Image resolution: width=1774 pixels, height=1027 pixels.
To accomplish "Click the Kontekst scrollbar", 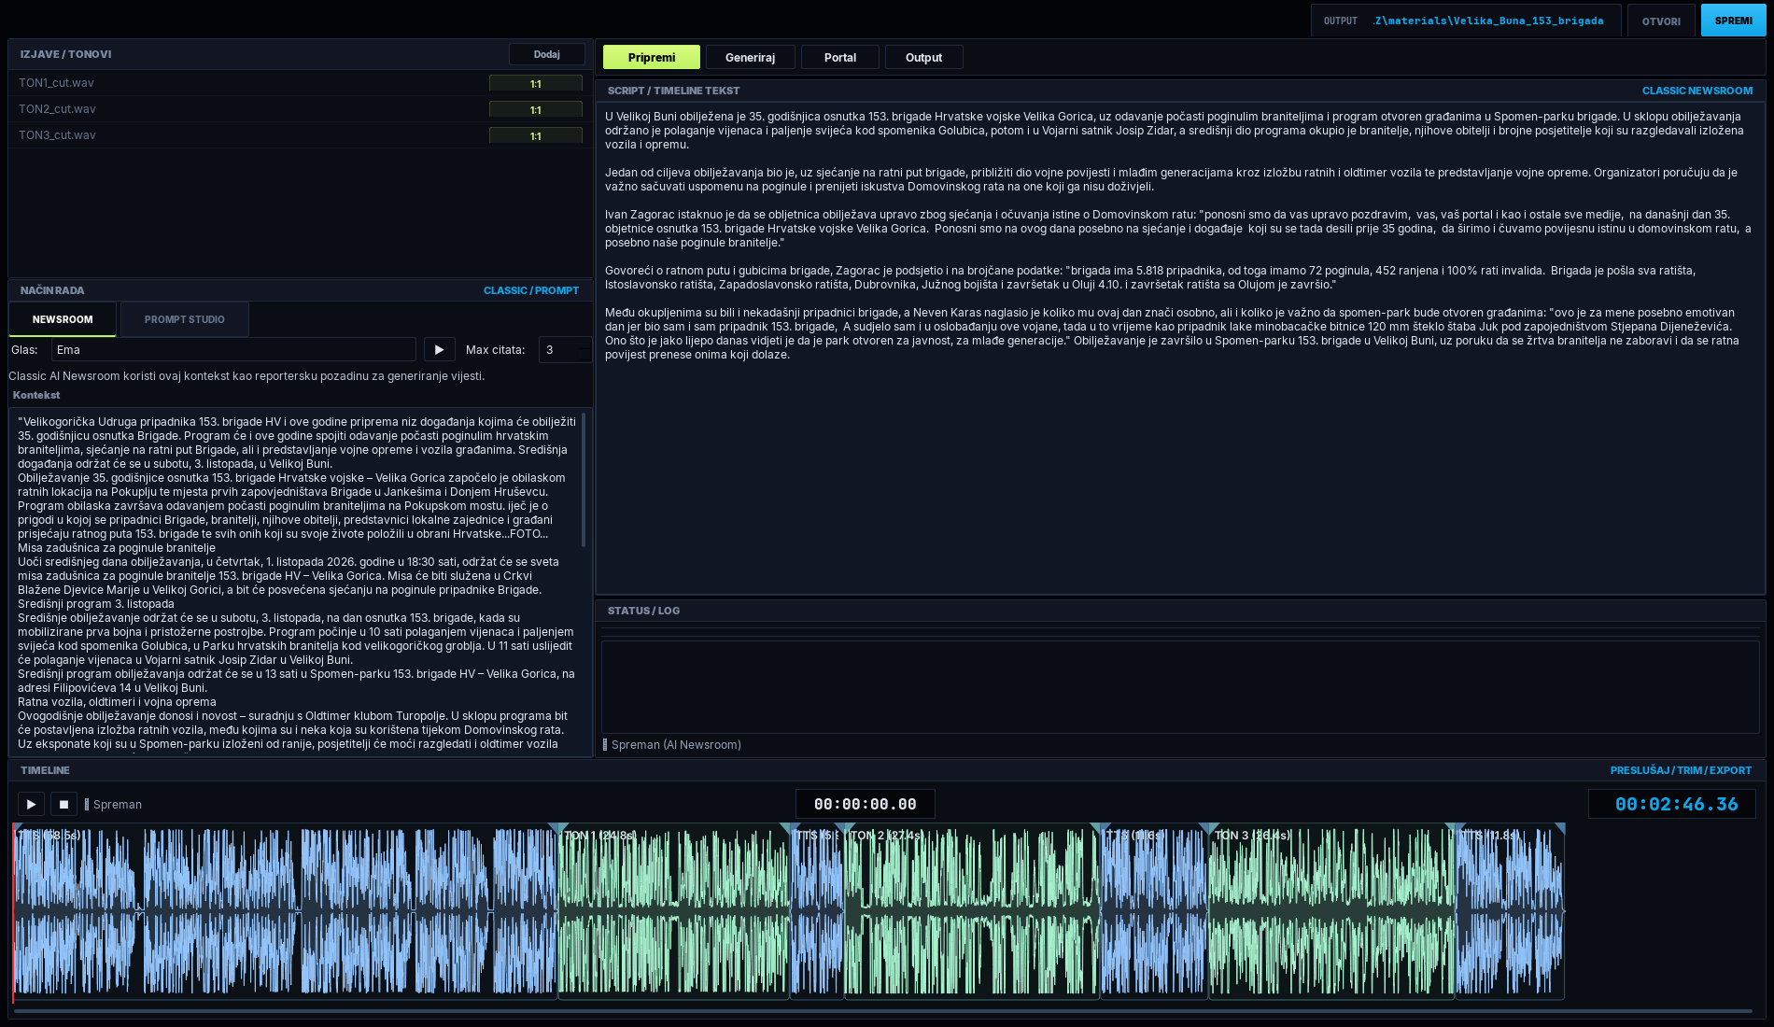I will click(584, 480).
